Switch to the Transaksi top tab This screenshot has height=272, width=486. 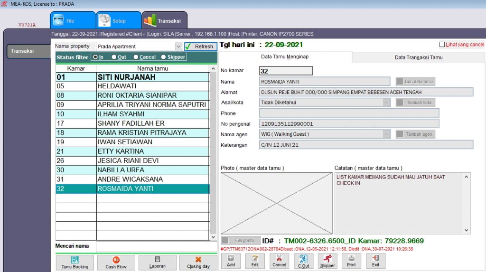(x=165, y=20)
